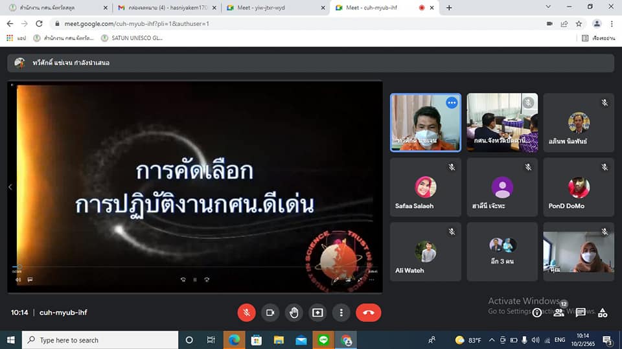Image resolution: width=622 pixels, height=349 pixels.
Task: Show the participants list panel
Action: tap(559, 312)
